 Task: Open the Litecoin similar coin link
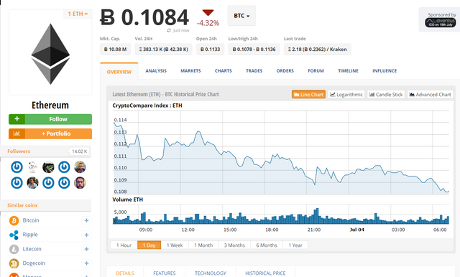32,249
